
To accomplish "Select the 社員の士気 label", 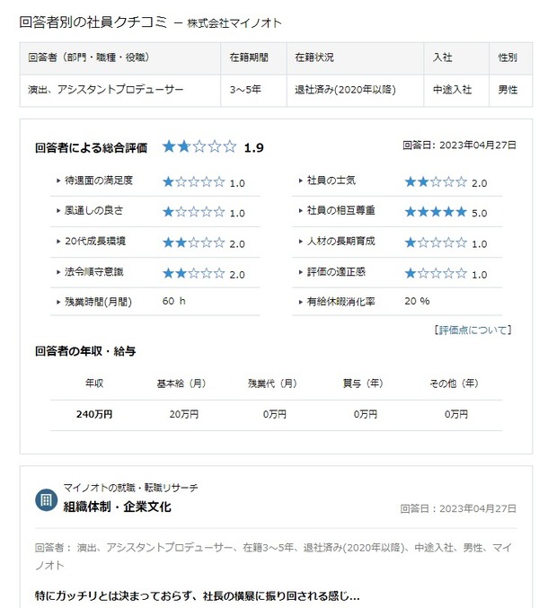I will tap(331, 181).
